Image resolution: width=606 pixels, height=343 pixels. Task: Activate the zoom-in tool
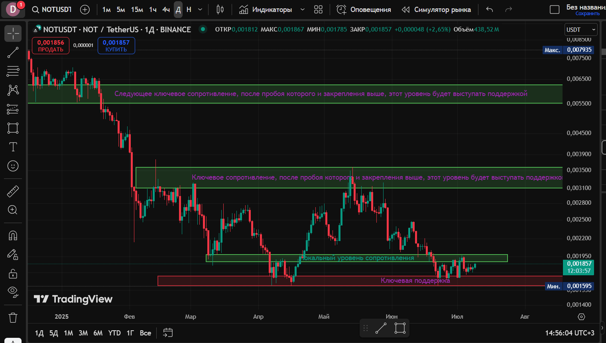[x=13, y=210]
